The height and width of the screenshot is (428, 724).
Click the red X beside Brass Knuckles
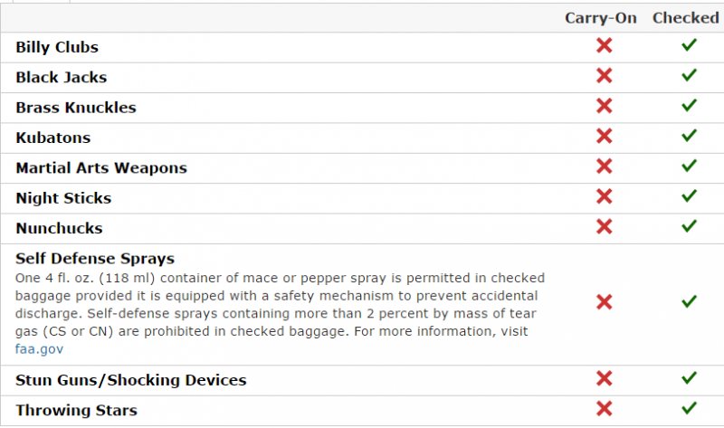click(x=605, y=107)
